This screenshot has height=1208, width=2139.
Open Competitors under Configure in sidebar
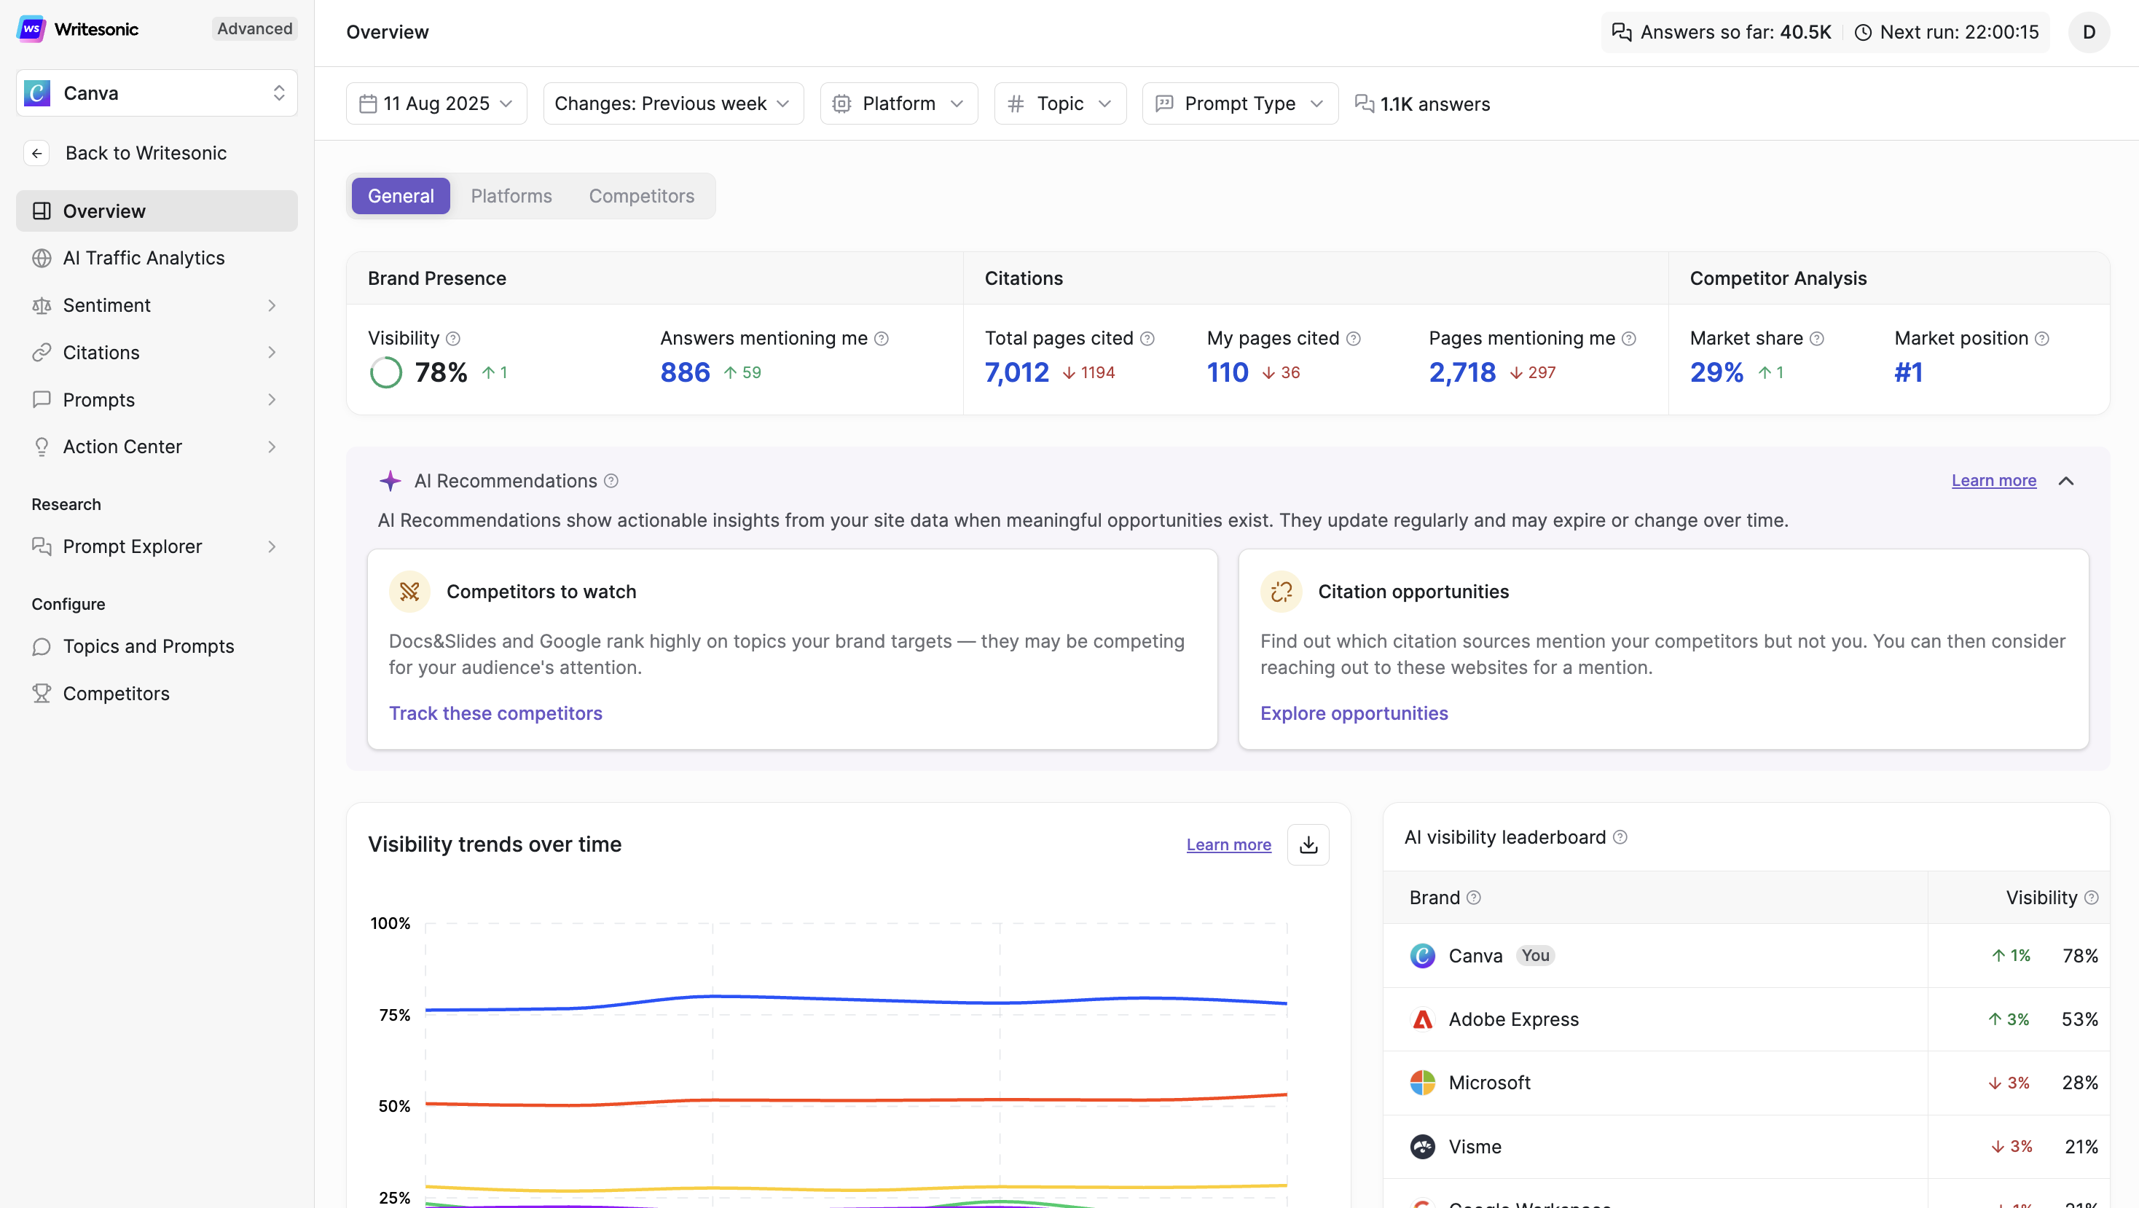157,693
